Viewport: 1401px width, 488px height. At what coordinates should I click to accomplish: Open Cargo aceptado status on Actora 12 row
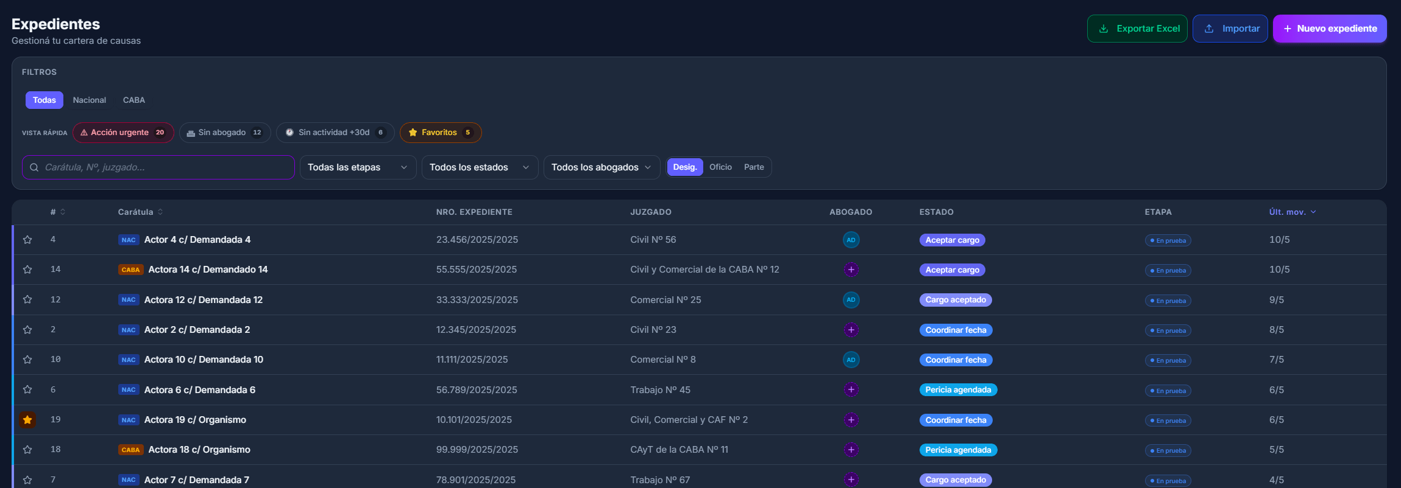point(956,300)
